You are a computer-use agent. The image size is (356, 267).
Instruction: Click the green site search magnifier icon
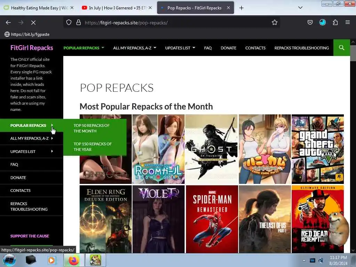[x=341, y=48]
